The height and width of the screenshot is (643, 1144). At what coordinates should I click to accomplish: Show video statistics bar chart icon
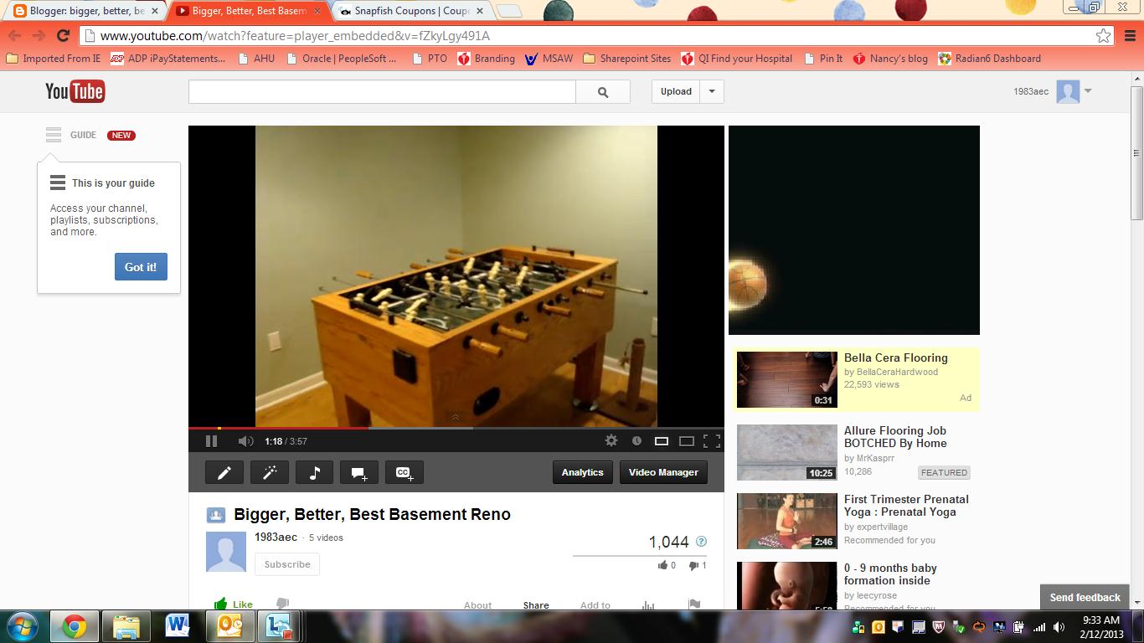click(x=648, y=604)
